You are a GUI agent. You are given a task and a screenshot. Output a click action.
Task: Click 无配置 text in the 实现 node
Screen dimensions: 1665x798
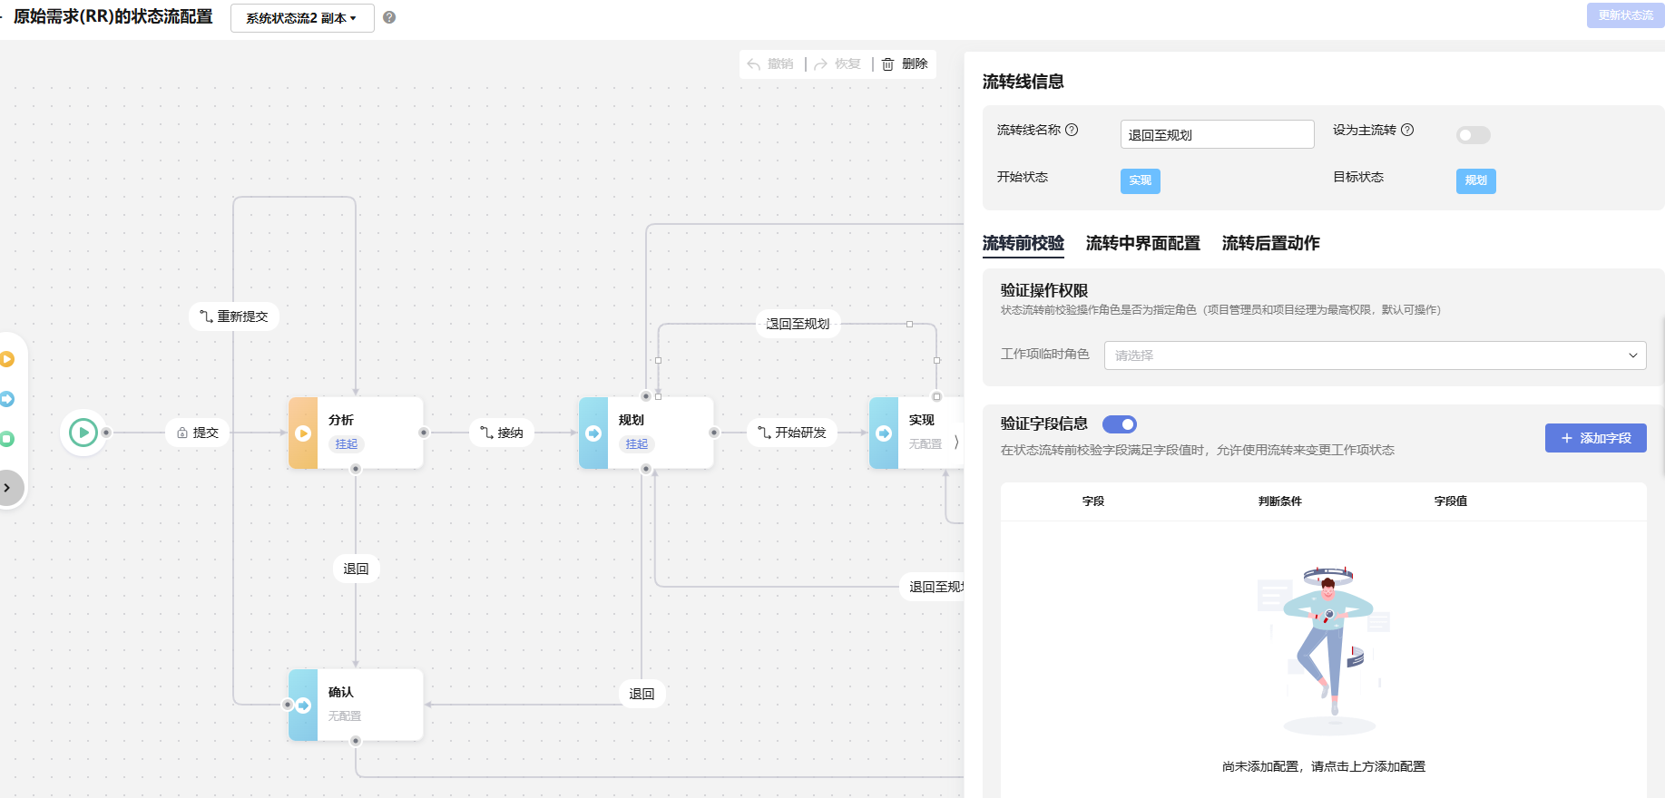tap(926, 444)
